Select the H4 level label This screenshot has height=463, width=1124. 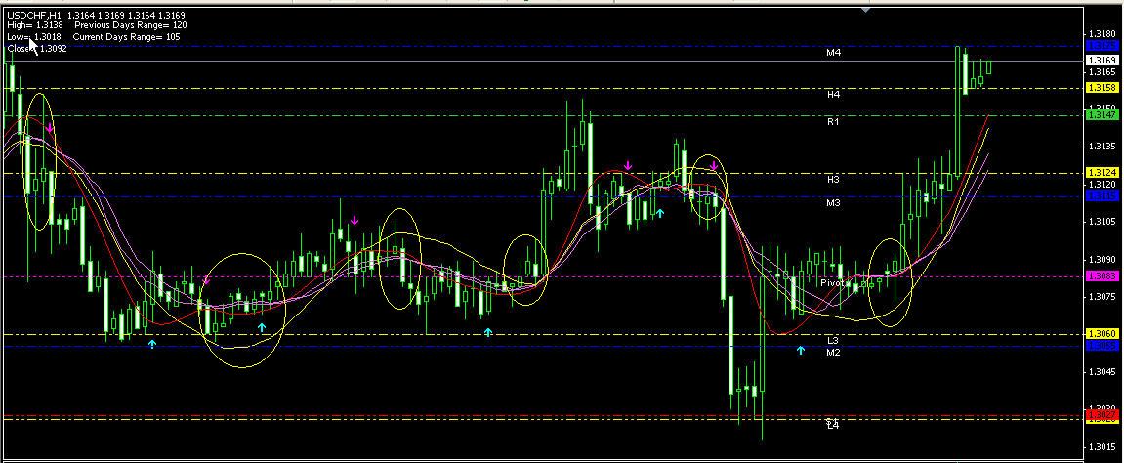coord(833,95)
